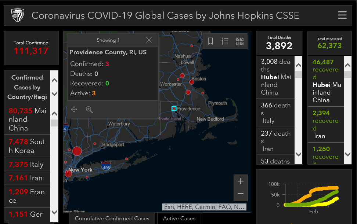Click the Total Recovered 62,373 figure
The height and width of the screenshot is (224, 357).
point(329,46)
